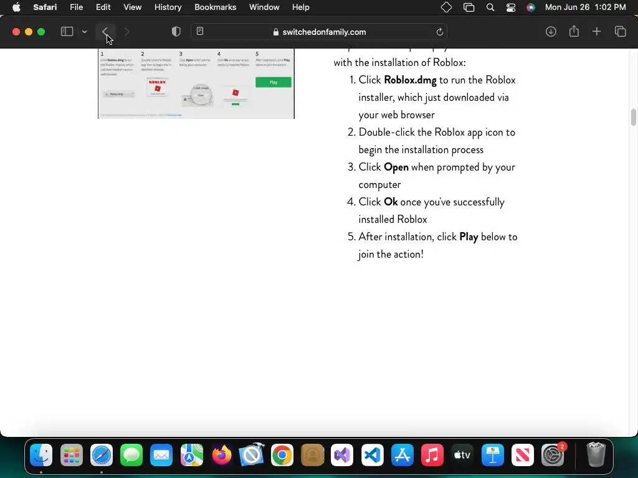638x478 pixels.
Task: Click the diamond-shaped menu bar icon
Action: 446,7
